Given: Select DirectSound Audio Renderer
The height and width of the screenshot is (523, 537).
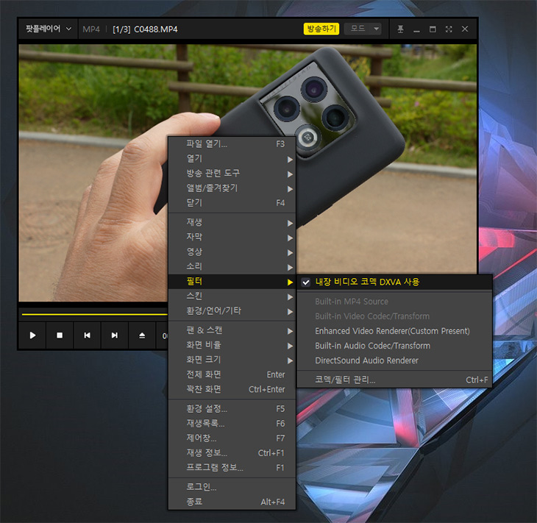Looking at the screenshot, I should [x=395, y=360].
